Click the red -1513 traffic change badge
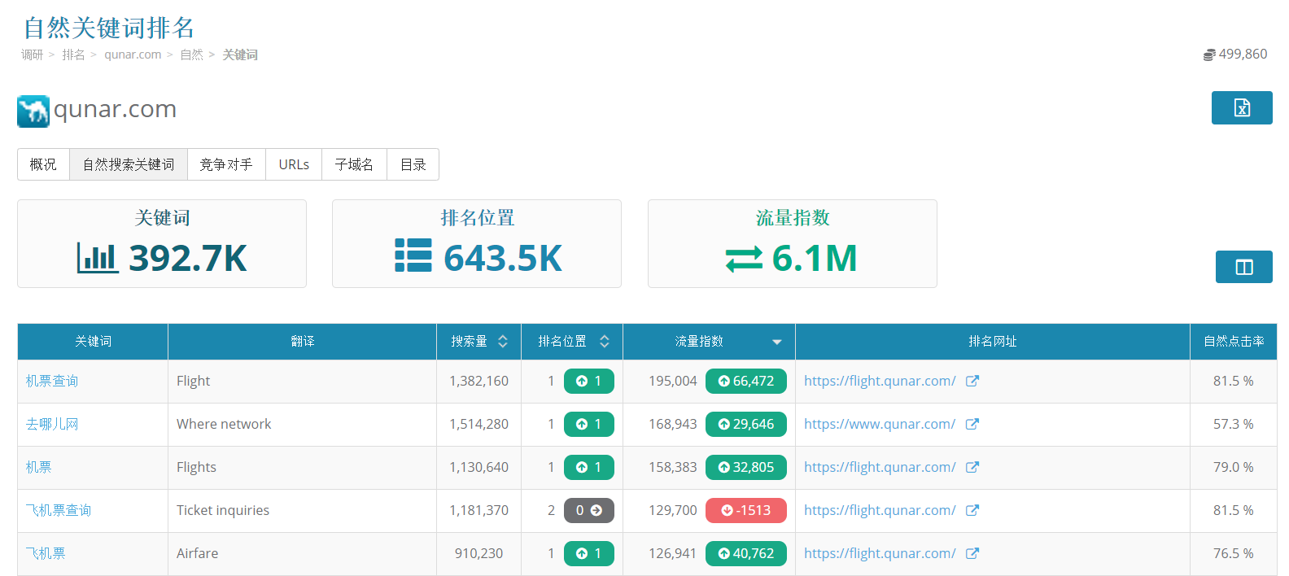 pyautogui.click(x=746, y=510)
